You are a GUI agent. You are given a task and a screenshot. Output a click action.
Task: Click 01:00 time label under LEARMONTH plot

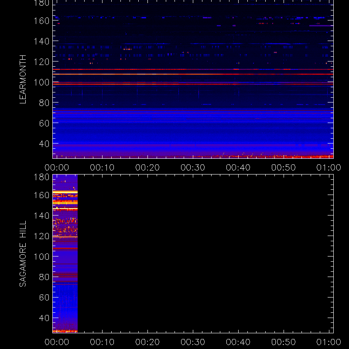coord(329,168)
